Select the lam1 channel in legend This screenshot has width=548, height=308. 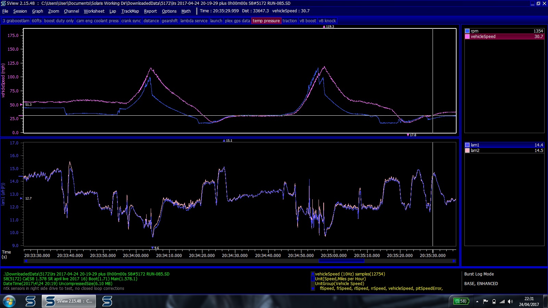click(475, 145)
